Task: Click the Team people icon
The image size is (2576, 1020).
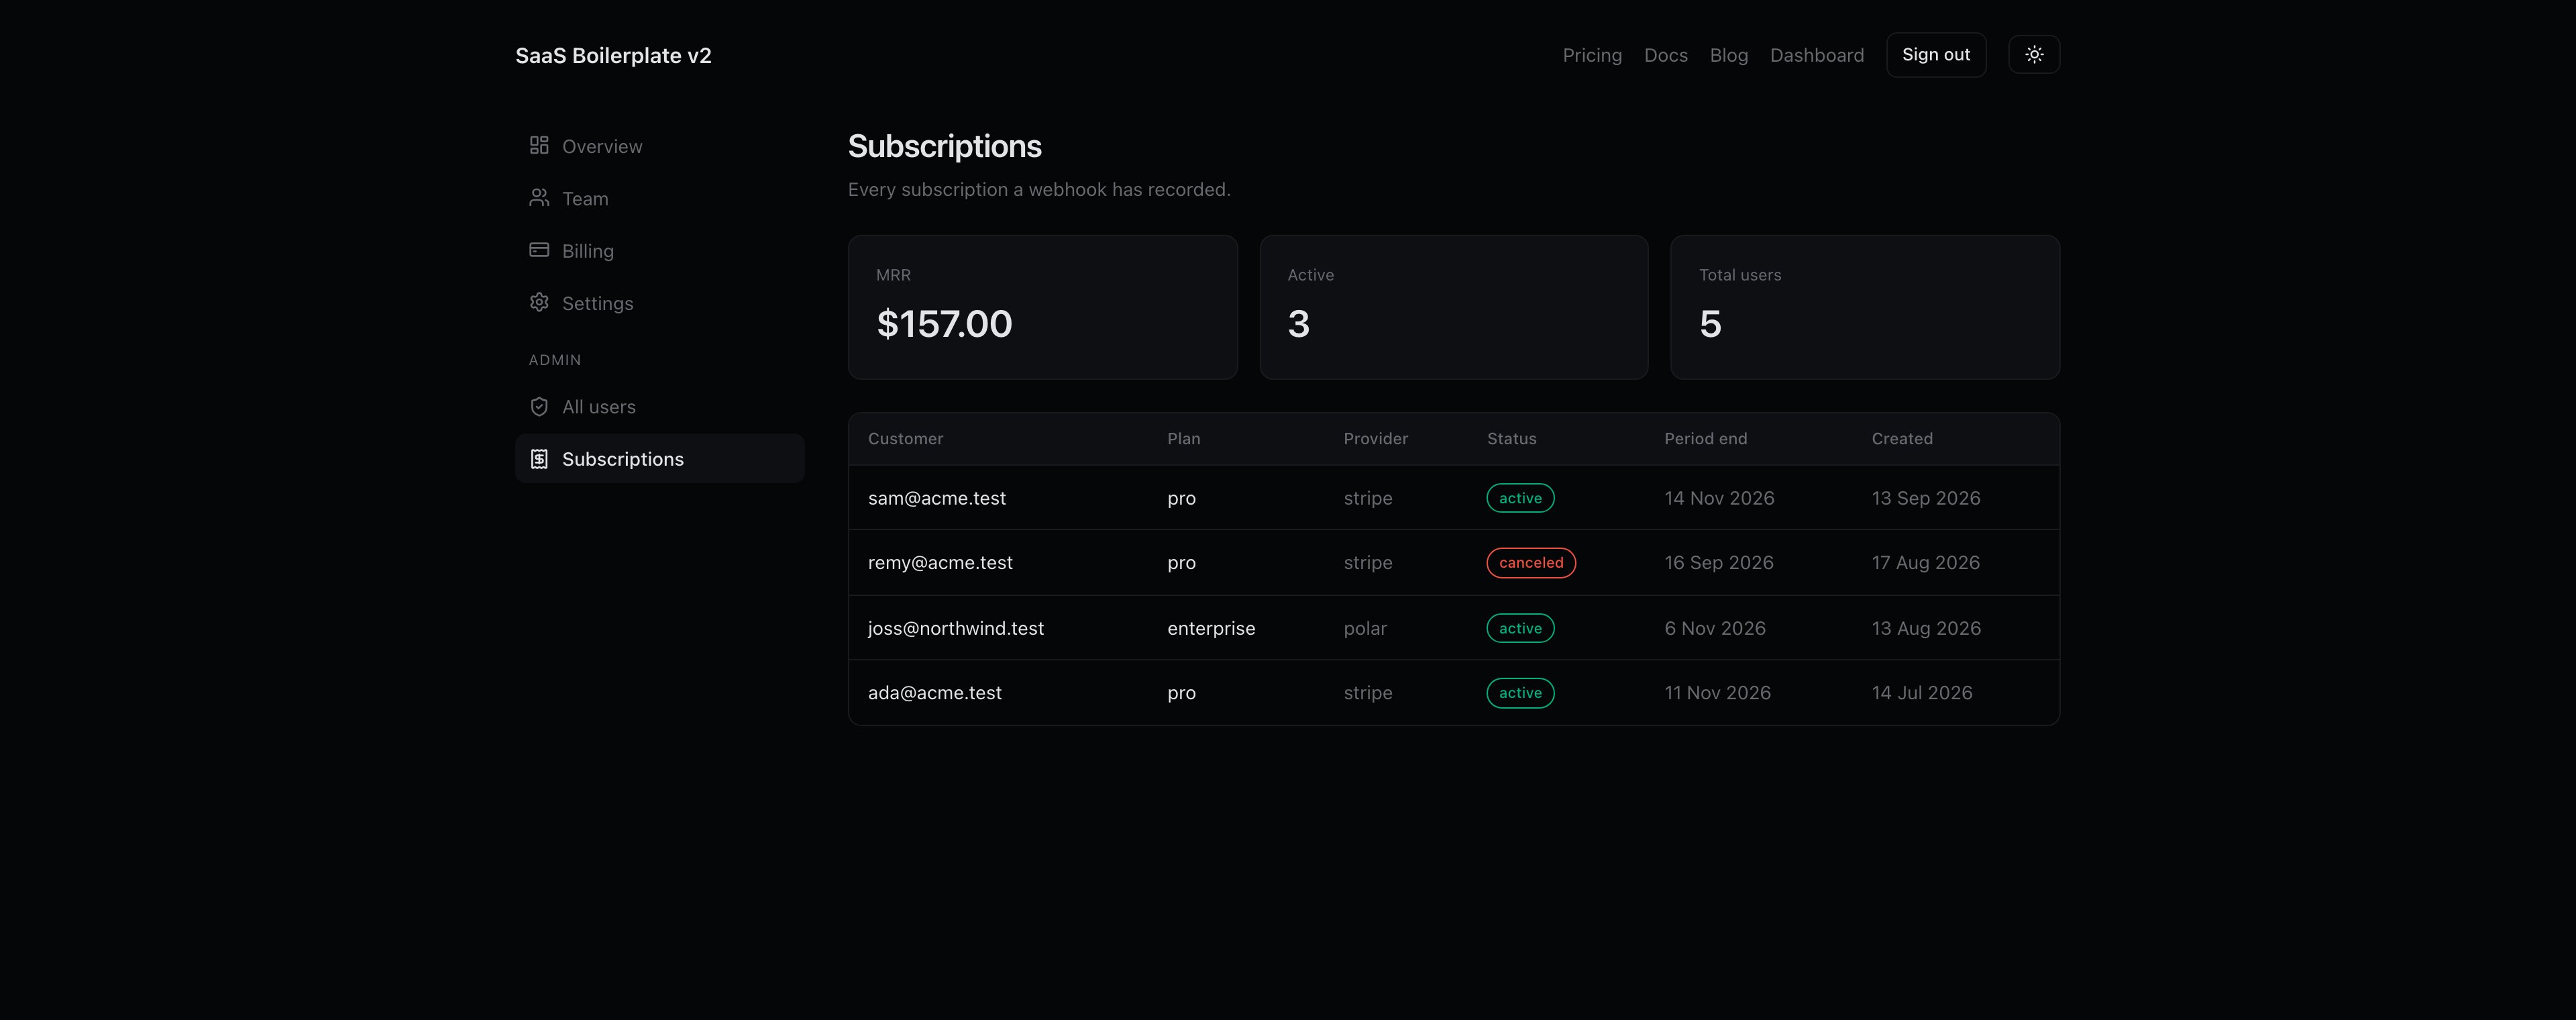Action: (539, 198)
